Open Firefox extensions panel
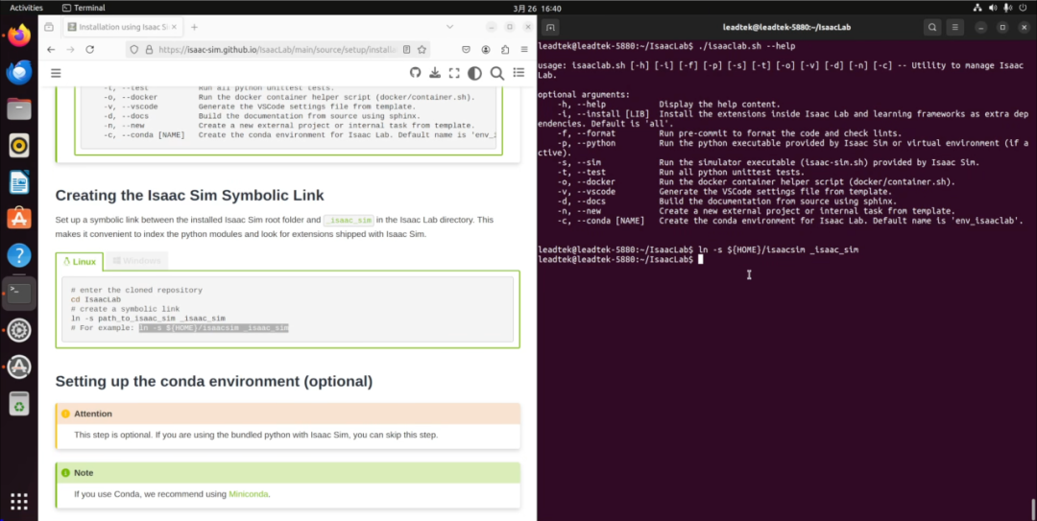The width and height of the screenshot is (1037, 521). tap(505, 50)
